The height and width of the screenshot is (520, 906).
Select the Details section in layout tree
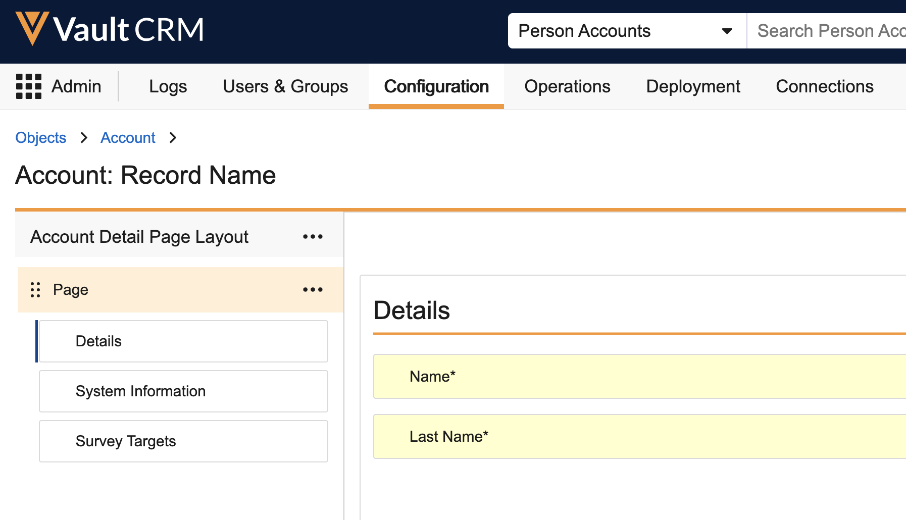(183, 341)
